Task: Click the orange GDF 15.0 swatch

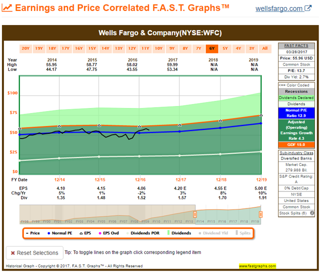Action: click(x=296, y=144)
